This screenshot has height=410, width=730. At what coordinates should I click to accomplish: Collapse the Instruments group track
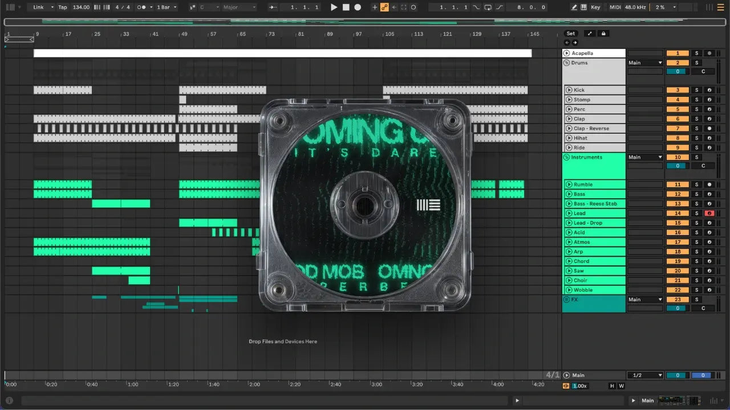click(x=567, y=157)
